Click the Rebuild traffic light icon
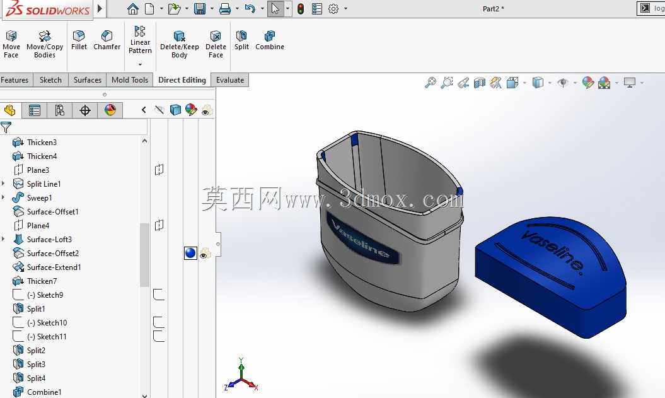This screenshot has width=665, height=398. click(301, 8)
